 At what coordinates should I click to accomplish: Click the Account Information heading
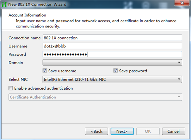27,15
